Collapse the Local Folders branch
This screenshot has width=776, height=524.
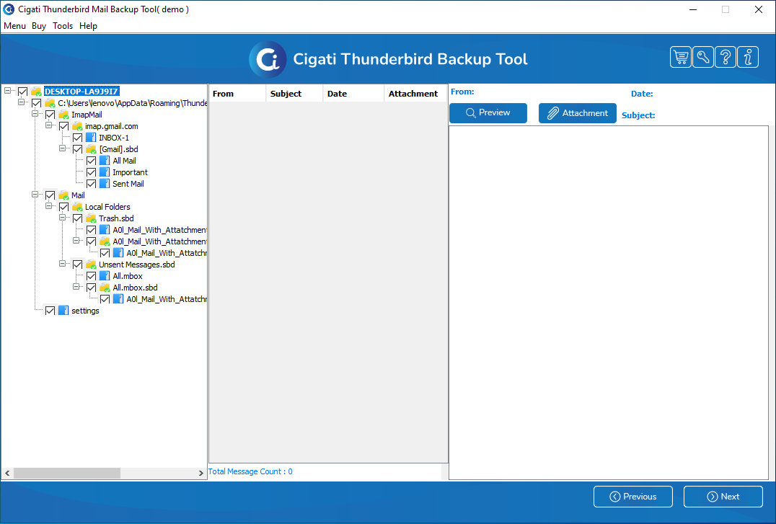(48, 206)
